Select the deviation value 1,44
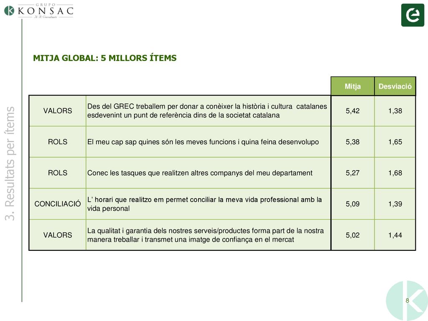 click(x=395, y=235)
